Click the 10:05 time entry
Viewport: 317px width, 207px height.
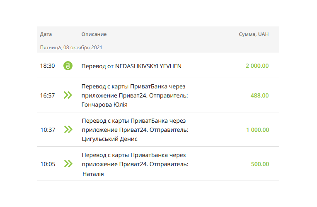[x=48, y=164]
